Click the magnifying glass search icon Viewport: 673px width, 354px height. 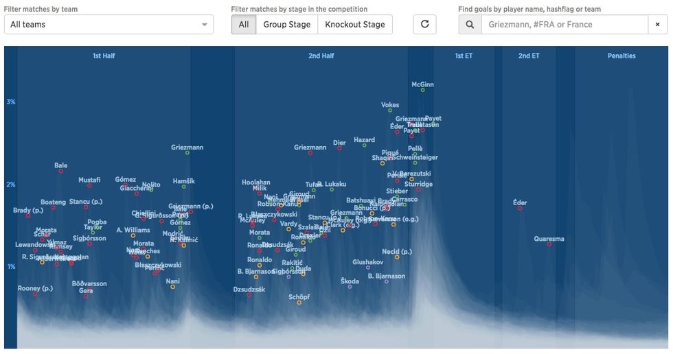470,25
